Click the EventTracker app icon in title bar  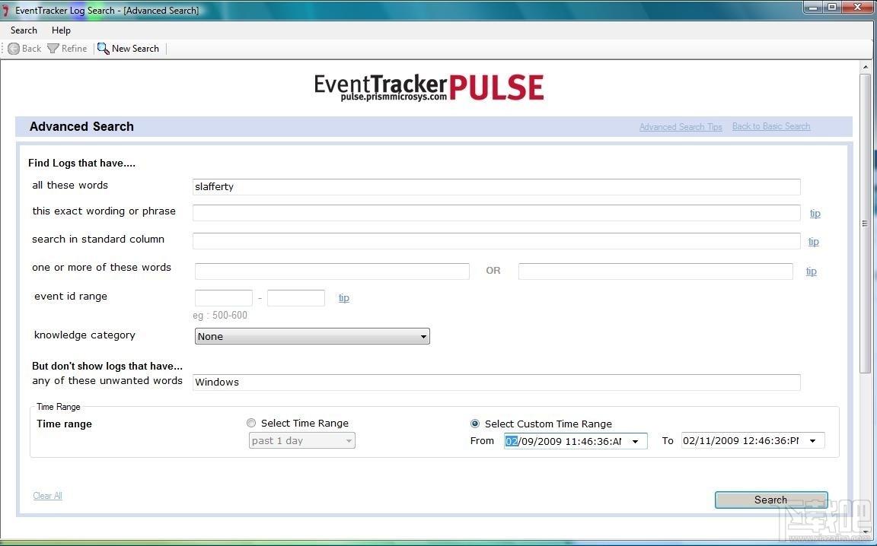point(5,10)
